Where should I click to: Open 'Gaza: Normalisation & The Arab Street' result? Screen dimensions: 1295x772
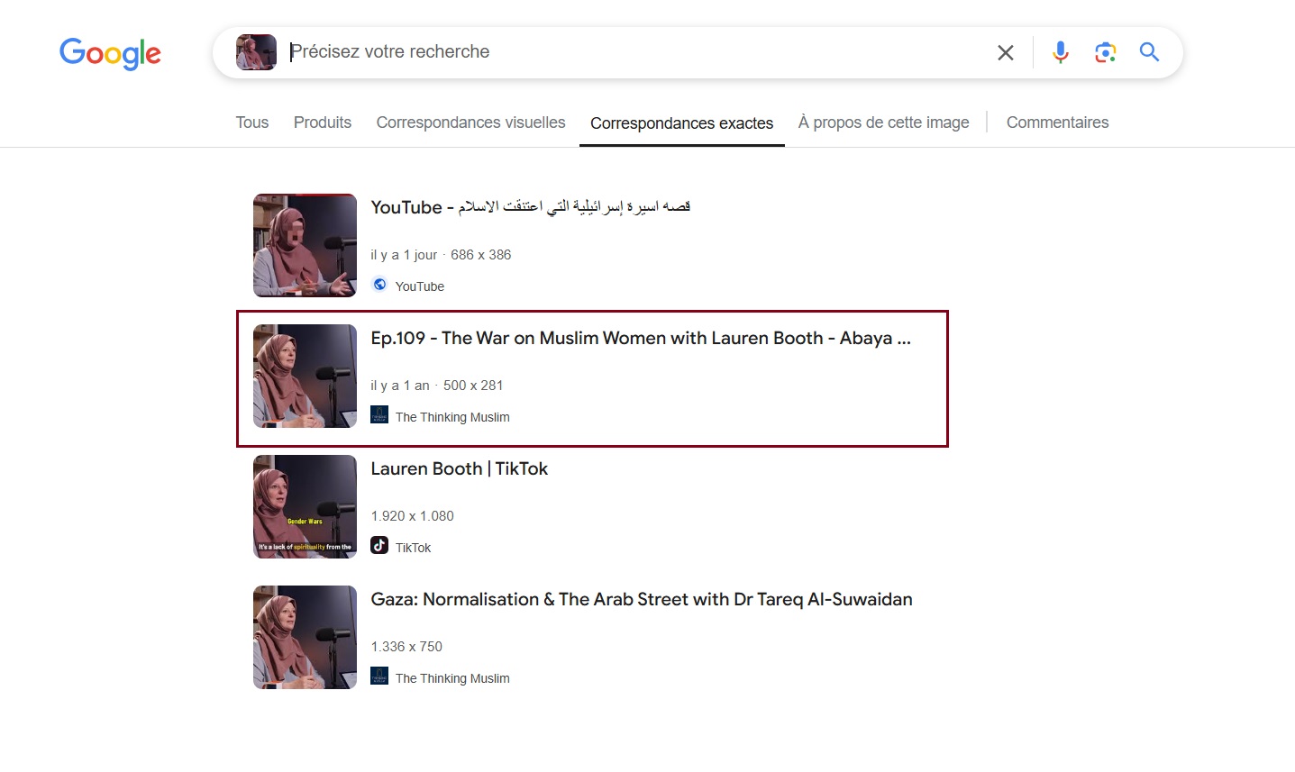[x=642, y=599]
